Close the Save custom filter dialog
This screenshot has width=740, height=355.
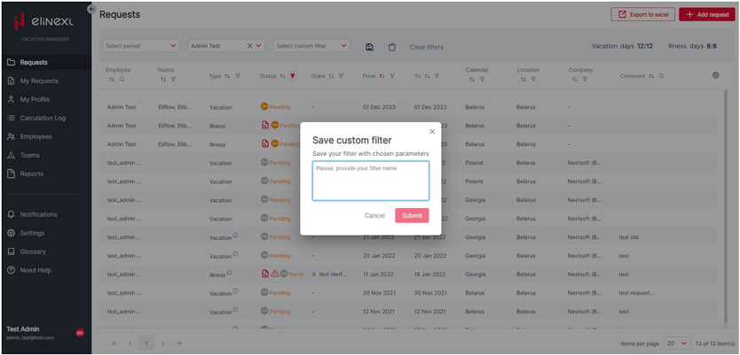tap(432, 132)
